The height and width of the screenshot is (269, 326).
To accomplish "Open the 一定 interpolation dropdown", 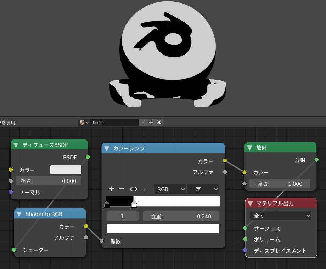I will [x=203, y=189].
